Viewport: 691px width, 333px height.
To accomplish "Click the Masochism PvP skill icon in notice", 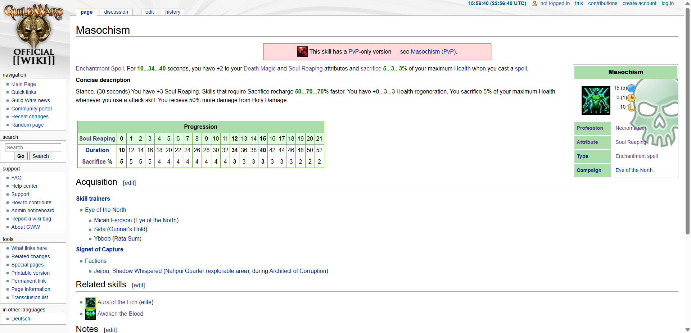I will pyautogui.click(x=302, y=52).
